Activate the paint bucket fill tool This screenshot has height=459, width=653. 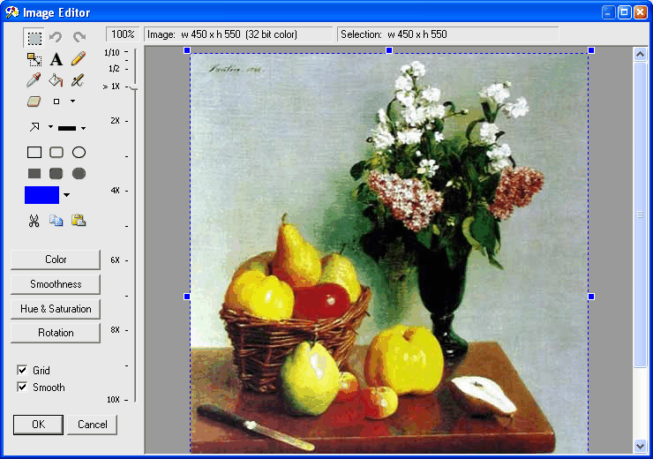56,80
